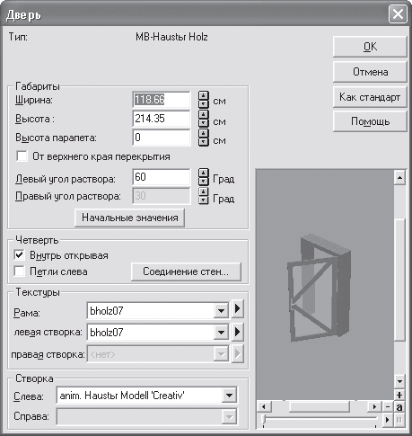412x436 pixels.
Task: Decrease Высота value with down spinner
Action: pos(204,123)
